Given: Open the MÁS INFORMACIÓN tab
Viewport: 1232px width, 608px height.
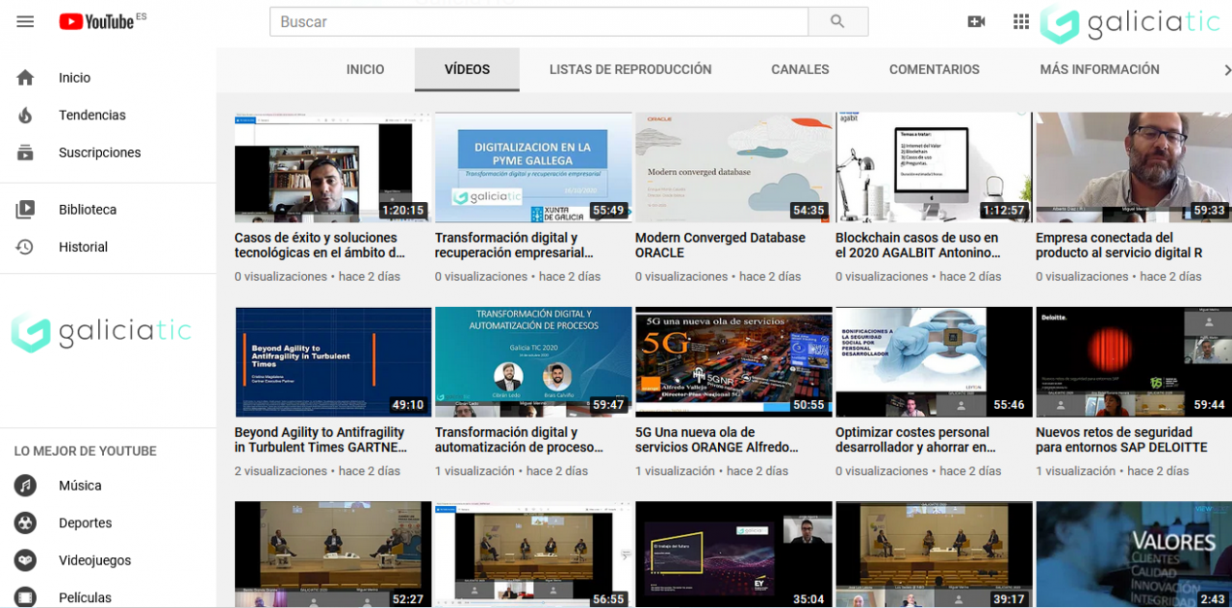Looking at the screenshot, I should point(1099,69).
